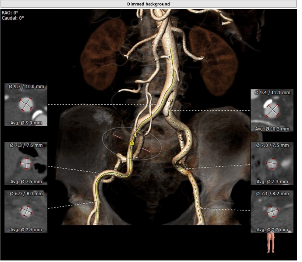This screenshot has height=262, width=302.
Task: Select the Avg. Ø 7.5 mm label
Action: (x=26, y=181)
